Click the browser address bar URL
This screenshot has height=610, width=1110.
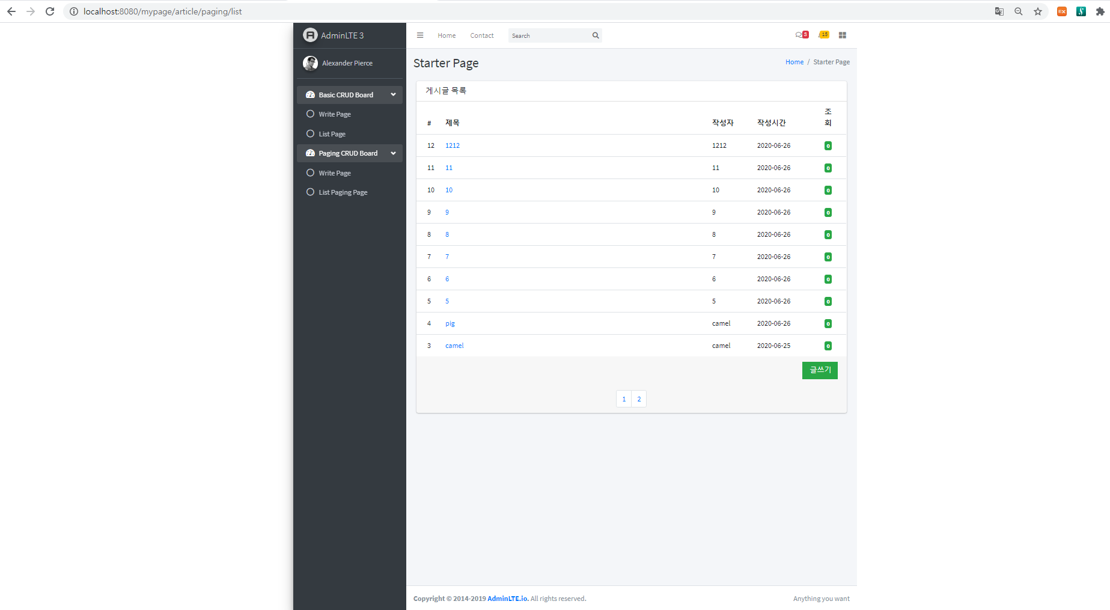[162, 11]
